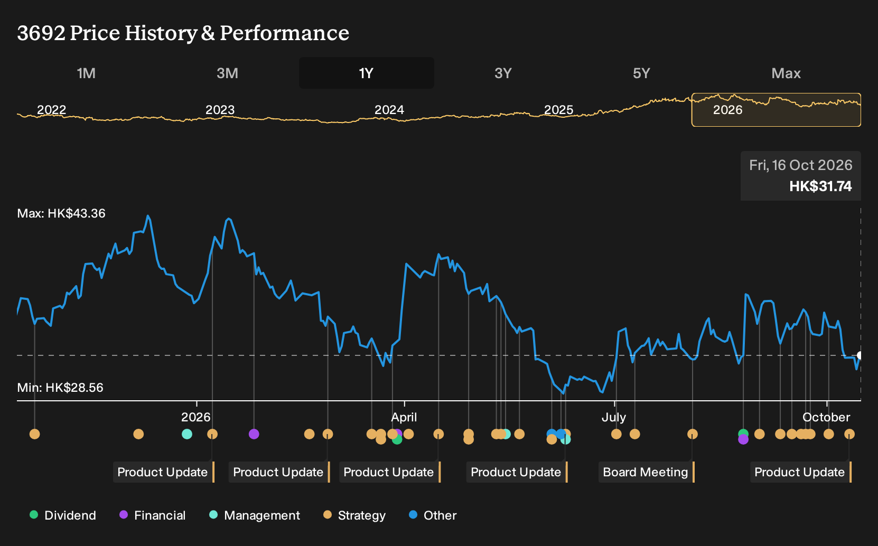
Task: Click the Strategy dot above Board Meeting label
Action: (693, 434)
